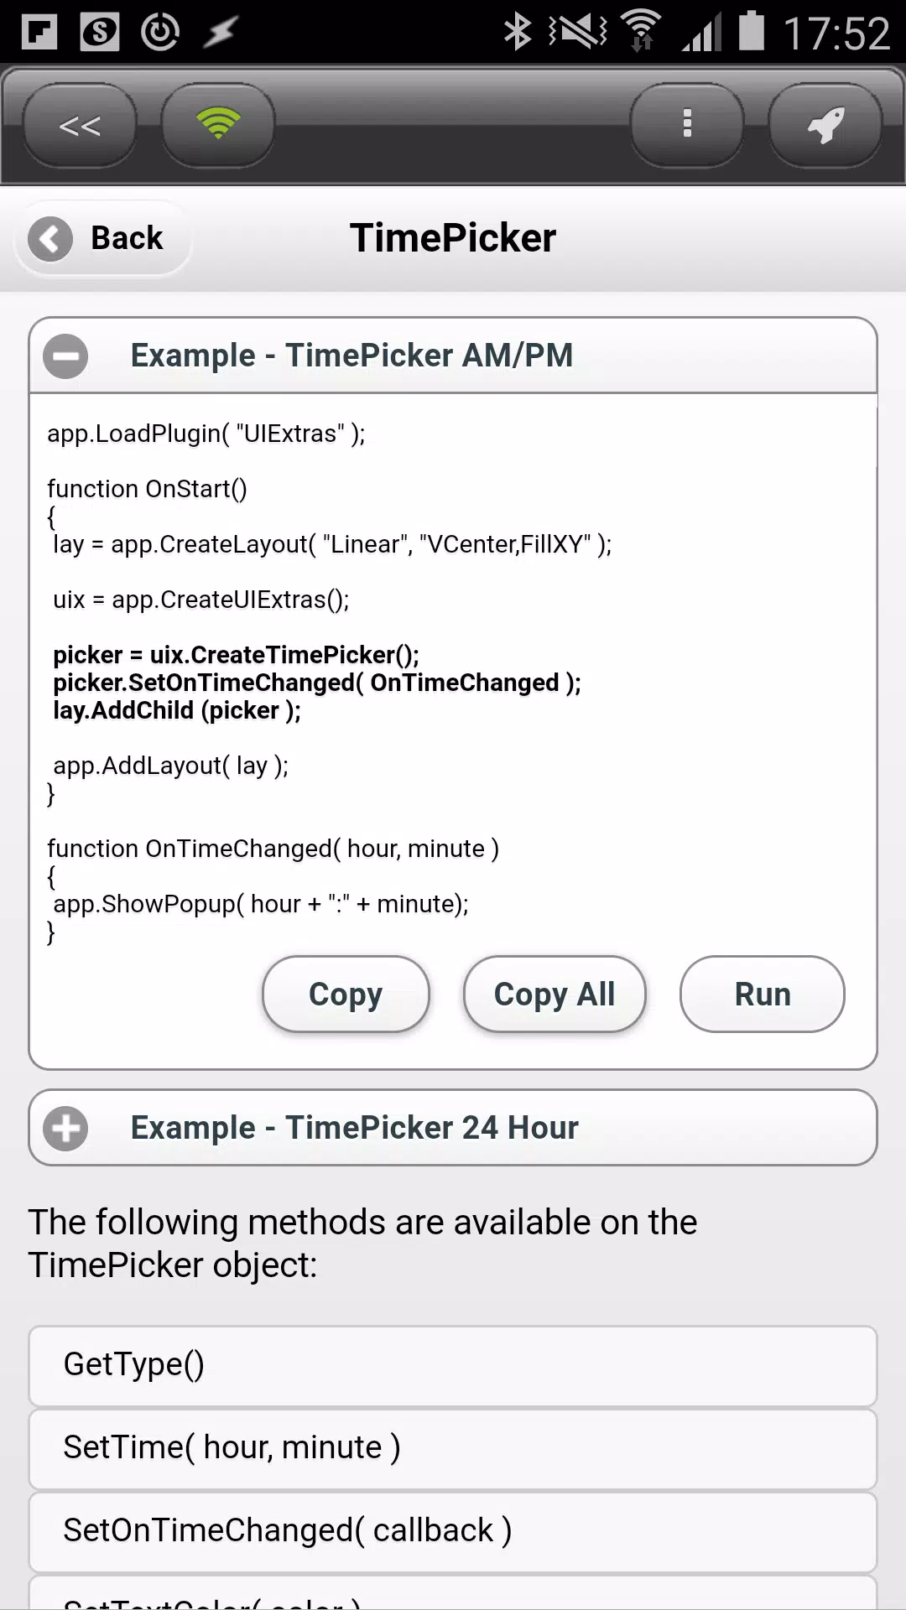Image resolution: width=906 pixels, height=1610 pixels.
Task: Click the plus icon beside 24 Hour example
Action: [65, 1129]
